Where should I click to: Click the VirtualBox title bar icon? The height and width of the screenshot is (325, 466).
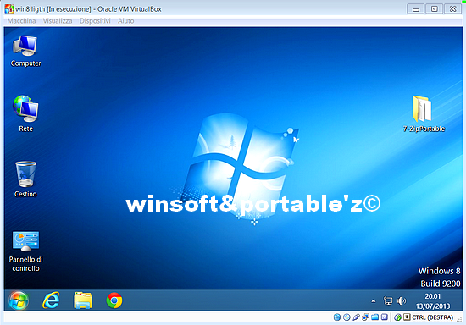tap(9, 9)
